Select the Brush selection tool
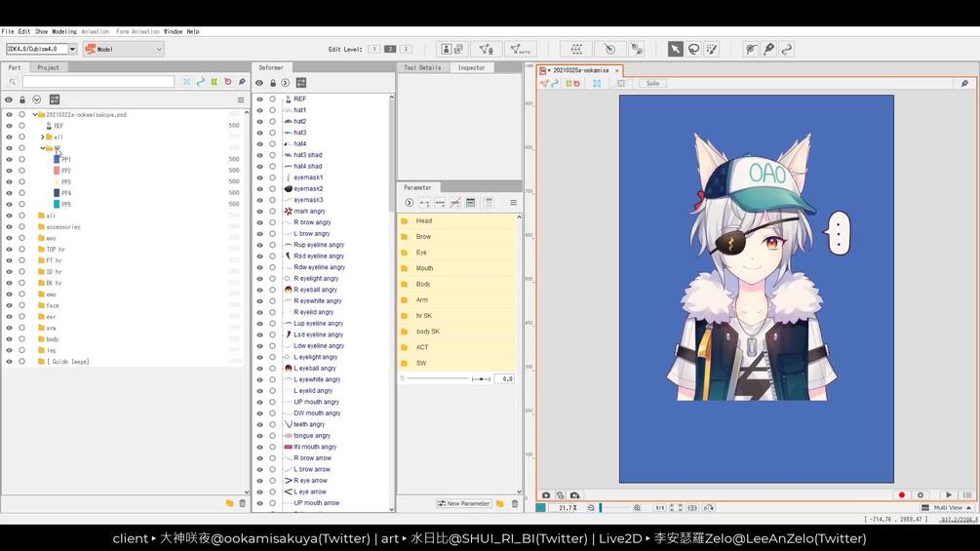Image resolution: width=980 pixels, height=551 pixels. coord(711,49)
